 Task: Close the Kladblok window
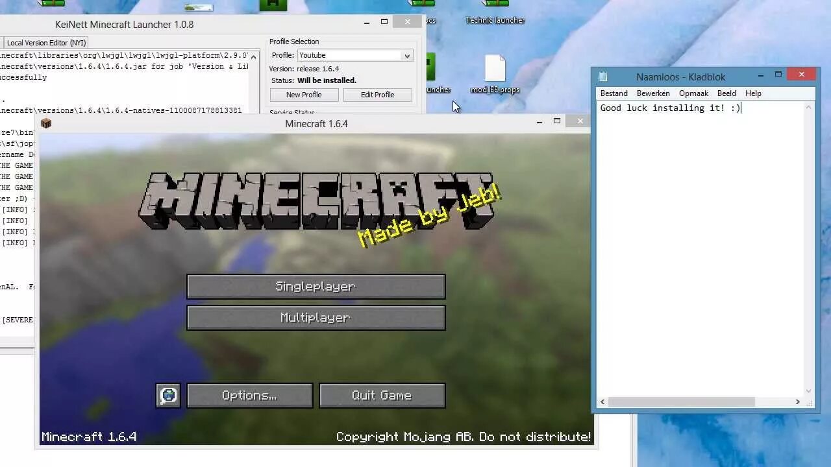click(801, 75)
